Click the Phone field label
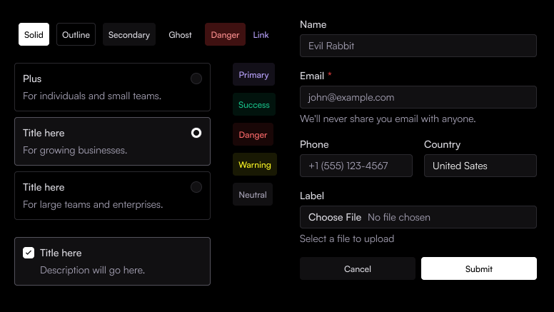Screen dimensions: 554x312 tap(314, 144)
